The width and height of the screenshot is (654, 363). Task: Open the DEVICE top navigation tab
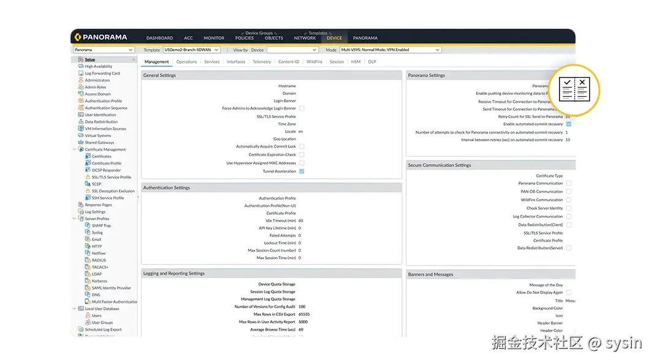click(334, 38)
